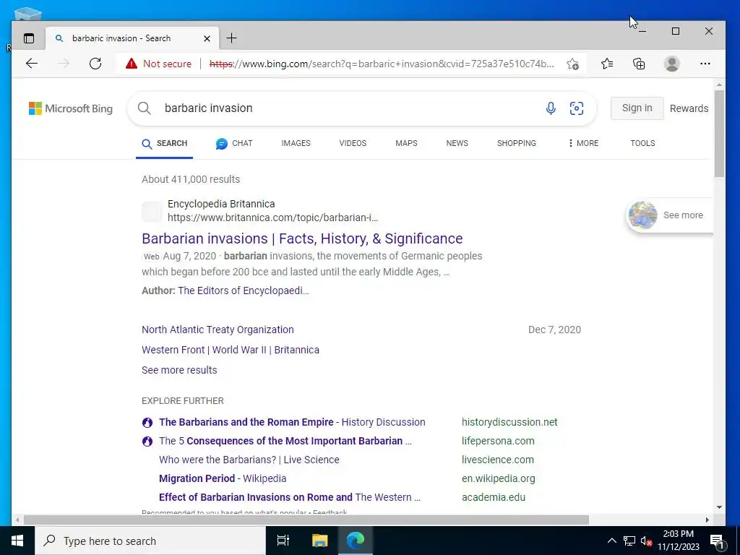Switch to the SHOPPING tab
This screenshot has width=740, height=555.
click(516, 144)
